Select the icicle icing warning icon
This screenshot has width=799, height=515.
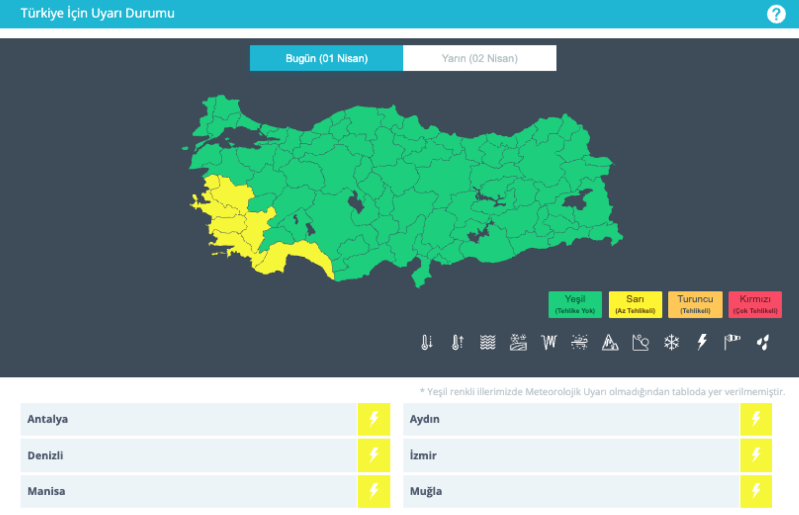pyautogui.click(x=548, y=342)
